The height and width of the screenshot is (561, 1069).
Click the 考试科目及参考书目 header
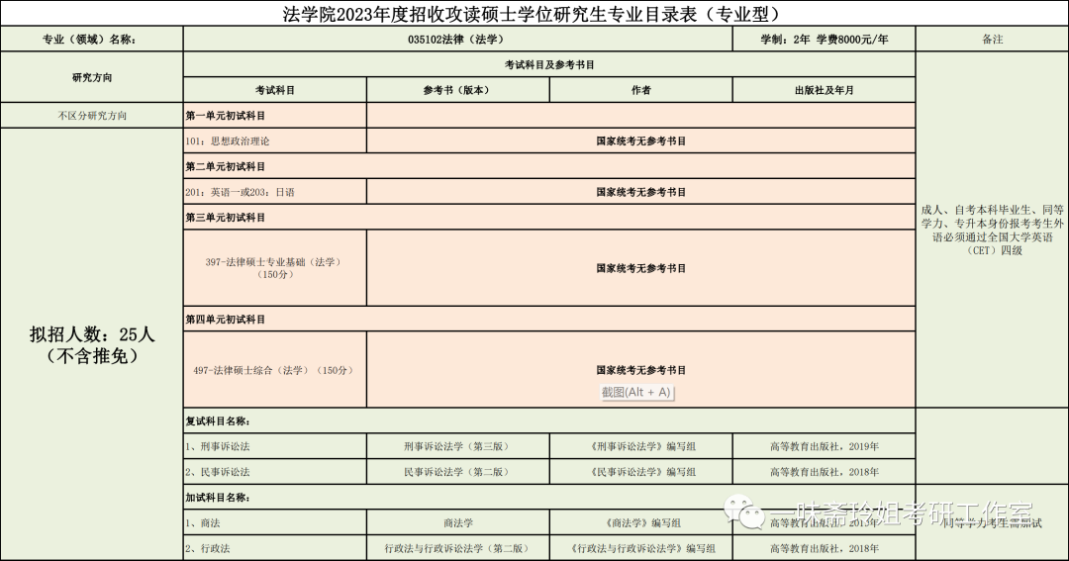pos(549,64)
